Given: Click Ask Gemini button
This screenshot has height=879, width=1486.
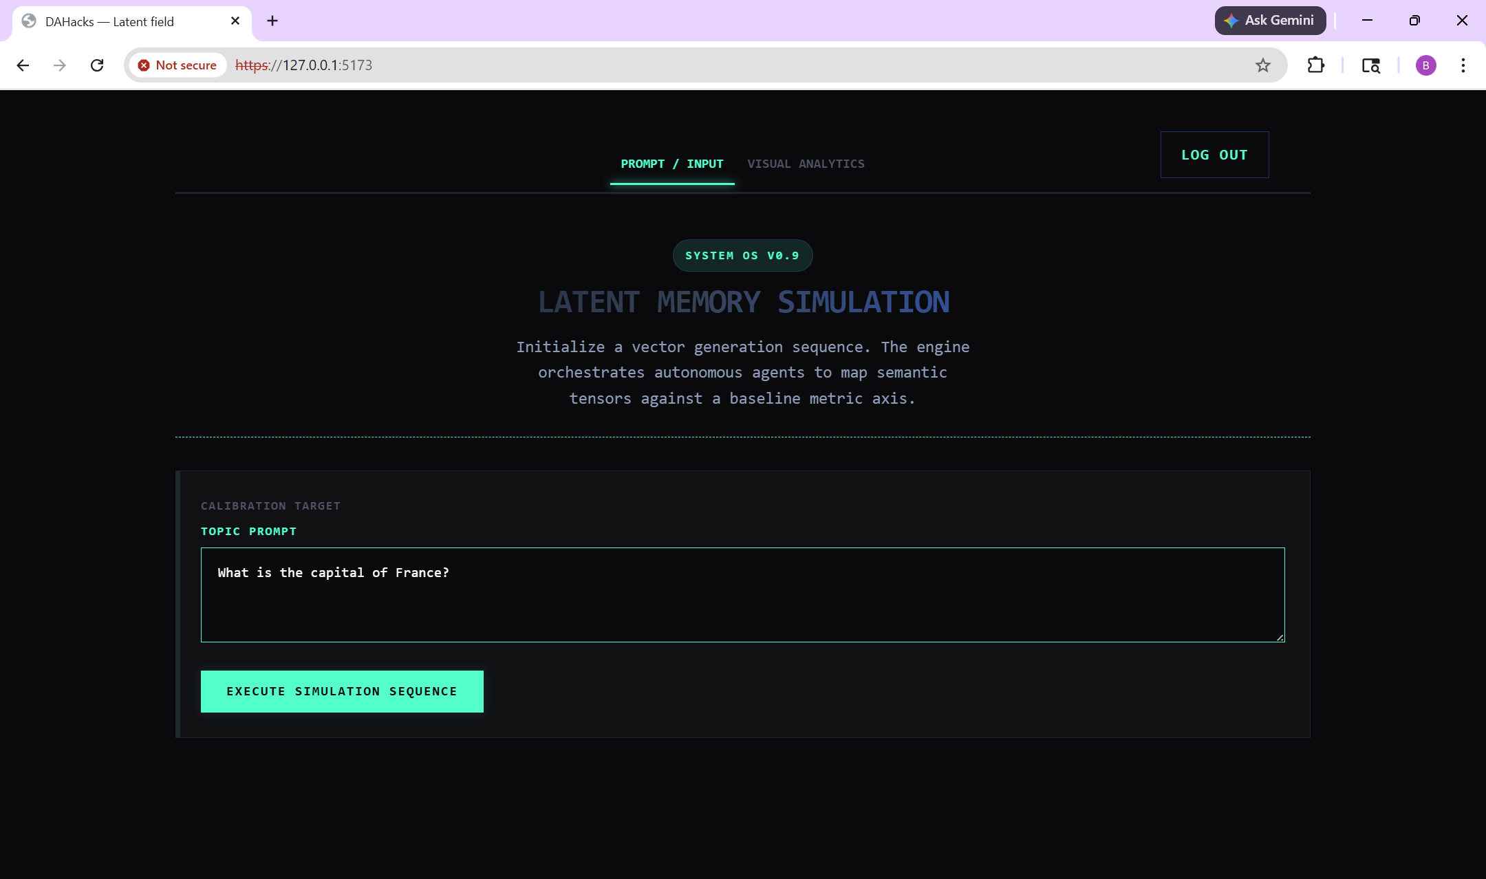Looking at the screenshot, I should [1270, 21].
